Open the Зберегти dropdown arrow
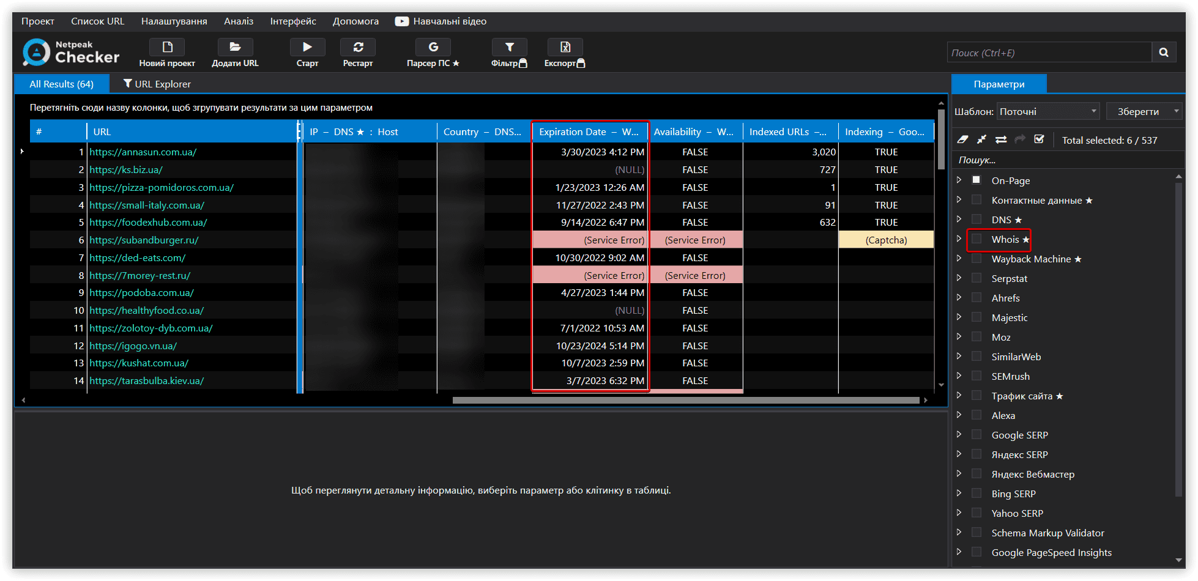The width and height of the screenshot is (1198, 581). (1176, 111)
